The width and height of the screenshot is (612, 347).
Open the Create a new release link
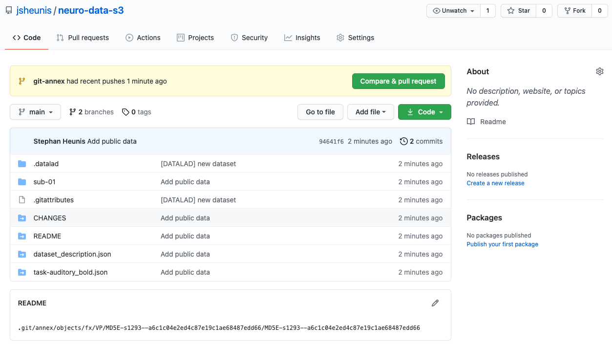(495, 183)
